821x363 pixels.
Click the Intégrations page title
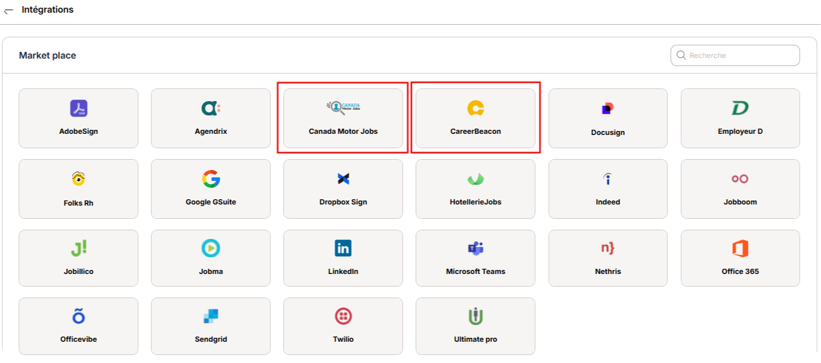[x=48, y=10]
